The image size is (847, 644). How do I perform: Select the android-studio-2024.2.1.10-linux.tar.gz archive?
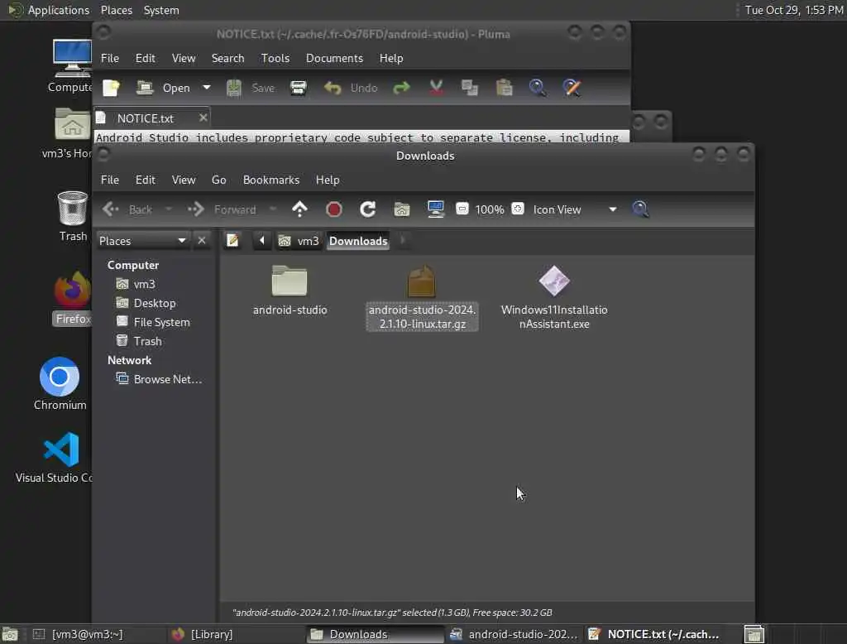(422, 297)
